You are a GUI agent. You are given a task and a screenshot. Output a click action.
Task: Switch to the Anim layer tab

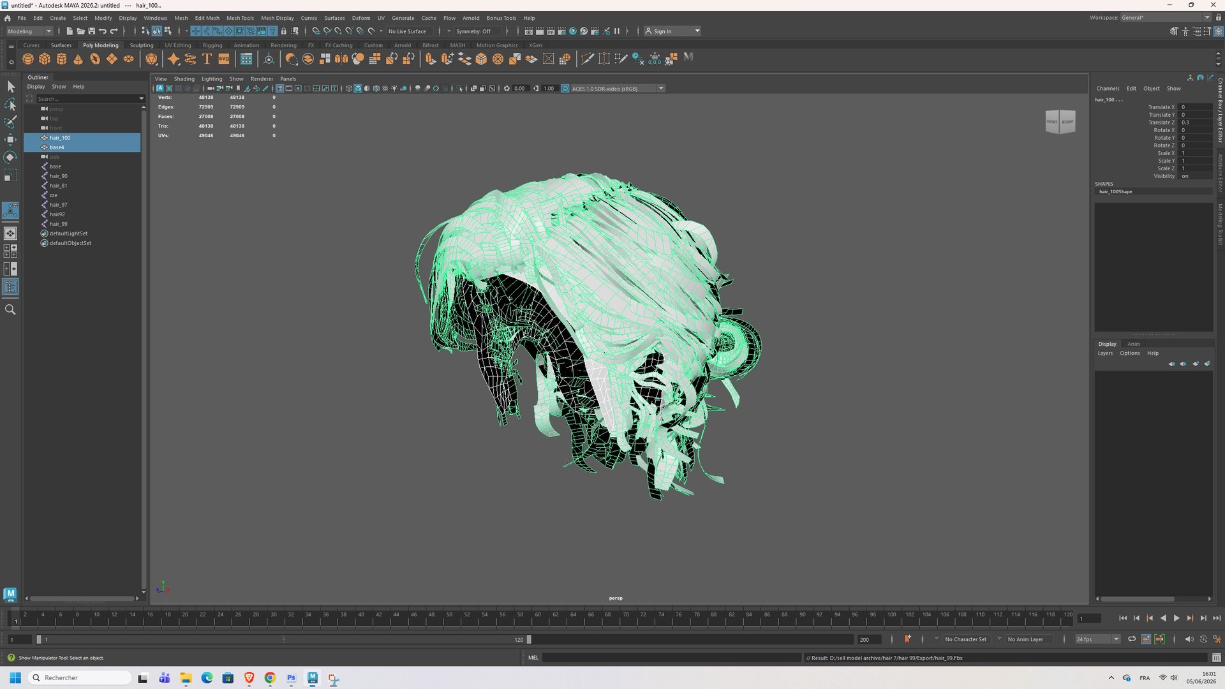(x=1134, y=344)
